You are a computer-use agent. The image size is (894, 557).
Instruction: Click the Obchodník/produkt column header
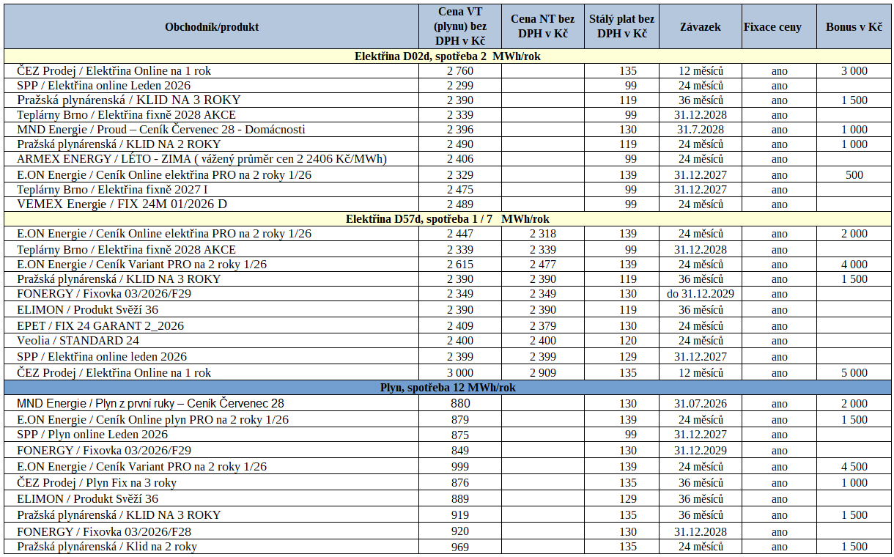(212, 27)
